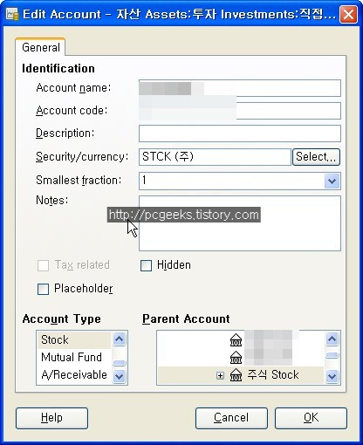Click the bank icon beside 주식 Stock
The width and height of the screenshot is (363, 445).
236,375
